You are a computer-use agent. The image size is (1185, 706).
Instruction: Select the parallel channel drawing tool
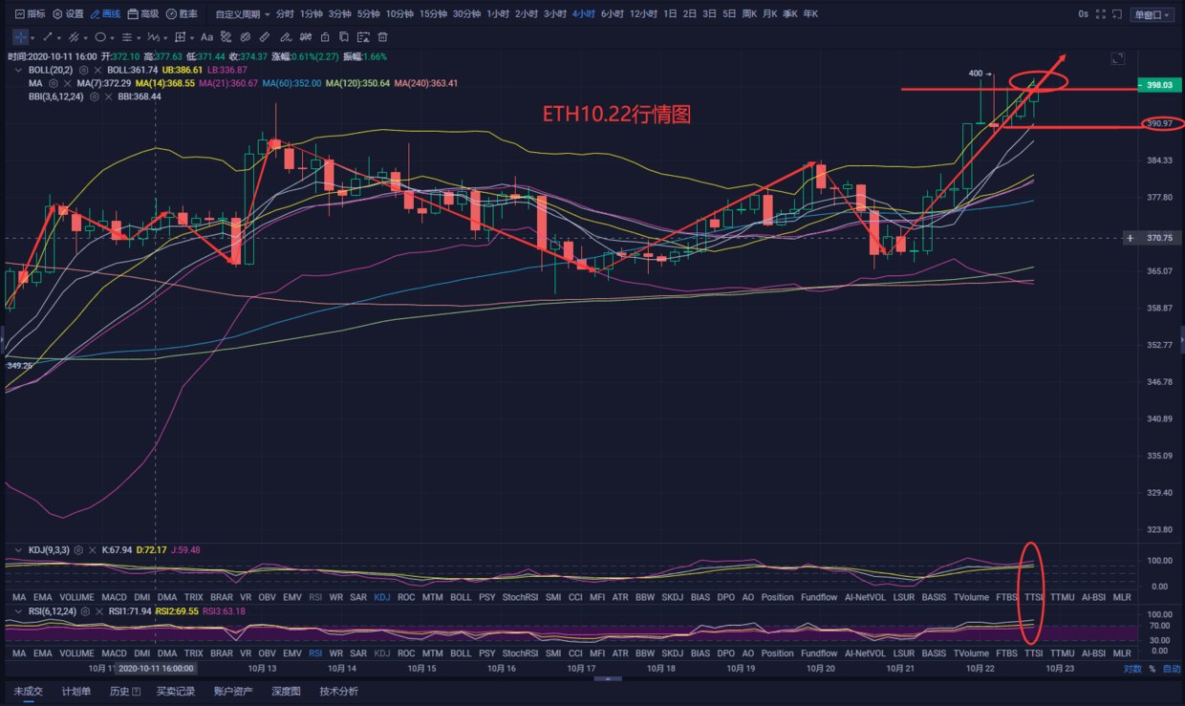pos(74,37)
